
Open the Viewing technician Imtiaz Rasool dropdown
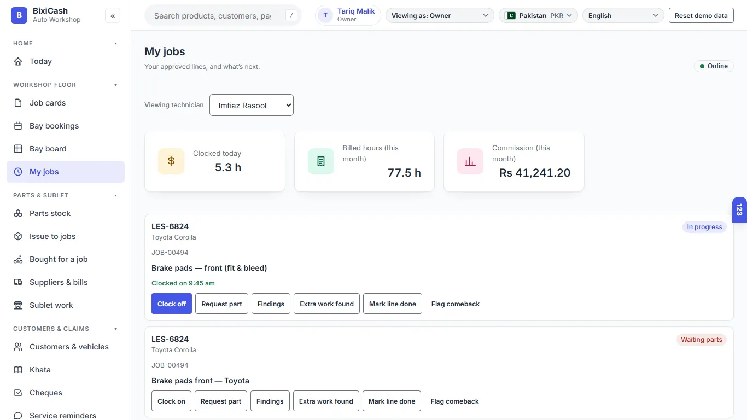(x=252, y=105)
